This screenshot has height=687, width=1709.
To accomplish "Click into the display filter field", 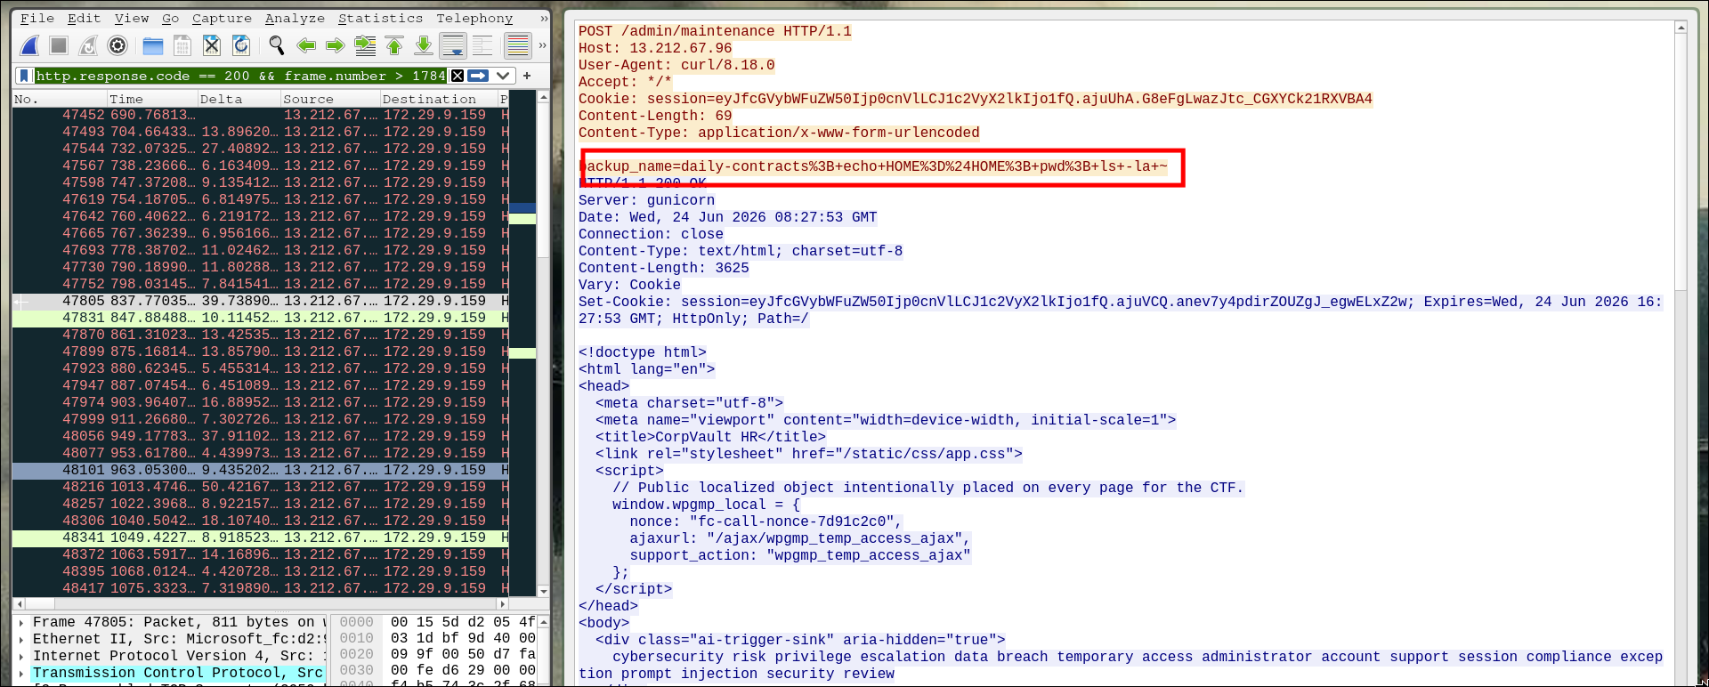I will pos(240,76).
